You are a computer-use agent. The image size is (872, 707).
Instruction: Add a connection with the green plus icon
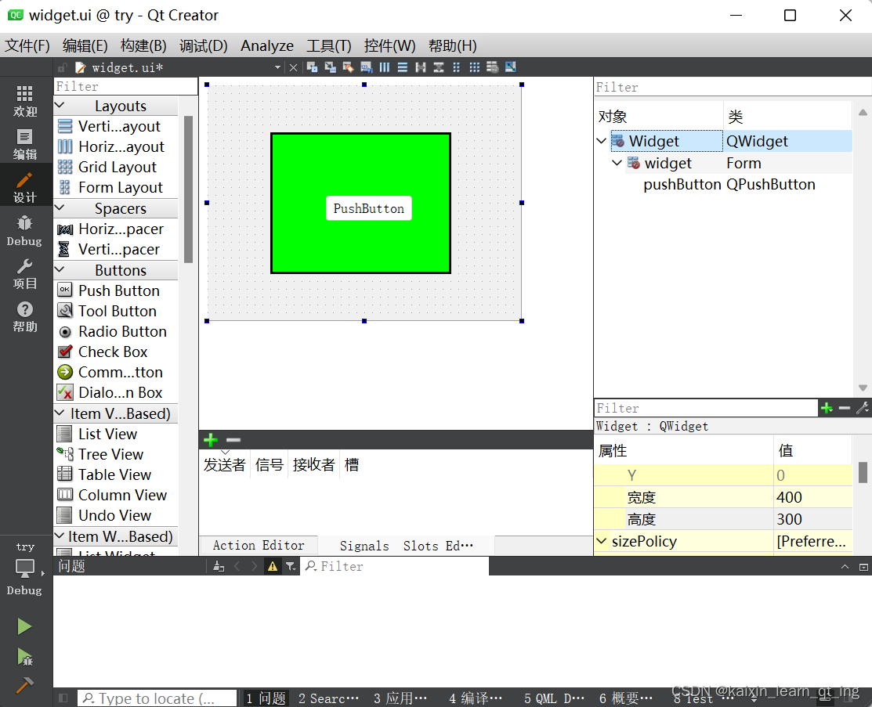point(210,439)
